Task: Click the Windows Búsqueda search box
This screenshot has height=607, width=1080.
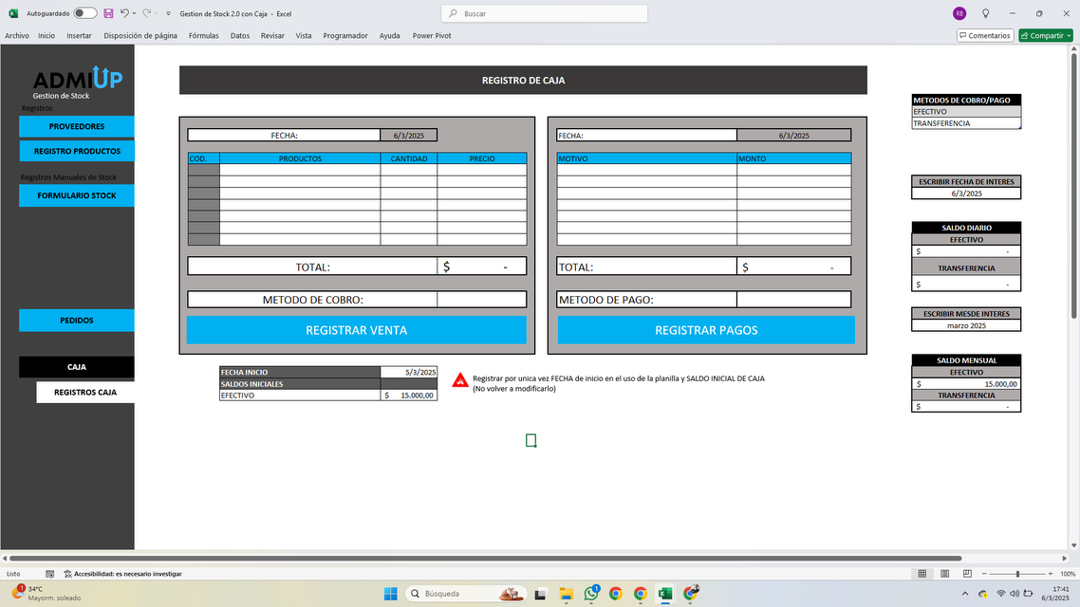Action: 466,593
